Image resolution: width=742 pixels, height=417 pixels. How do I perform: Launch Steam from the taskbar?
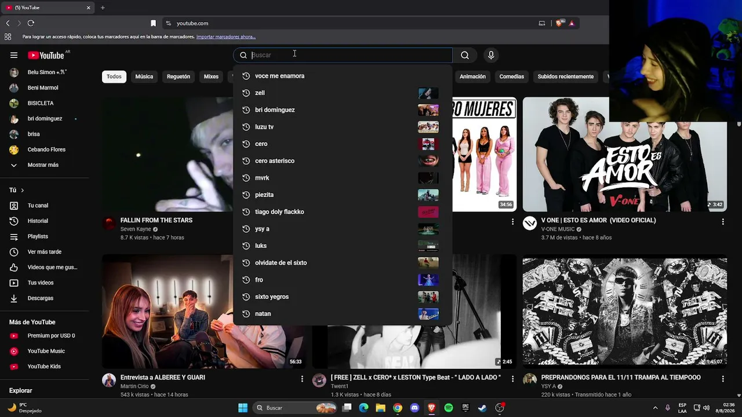click(482, 408)
